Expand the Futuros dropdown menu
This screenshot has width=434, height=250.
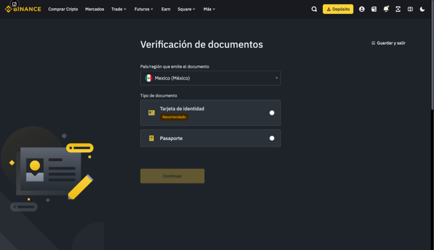[144, 9]
